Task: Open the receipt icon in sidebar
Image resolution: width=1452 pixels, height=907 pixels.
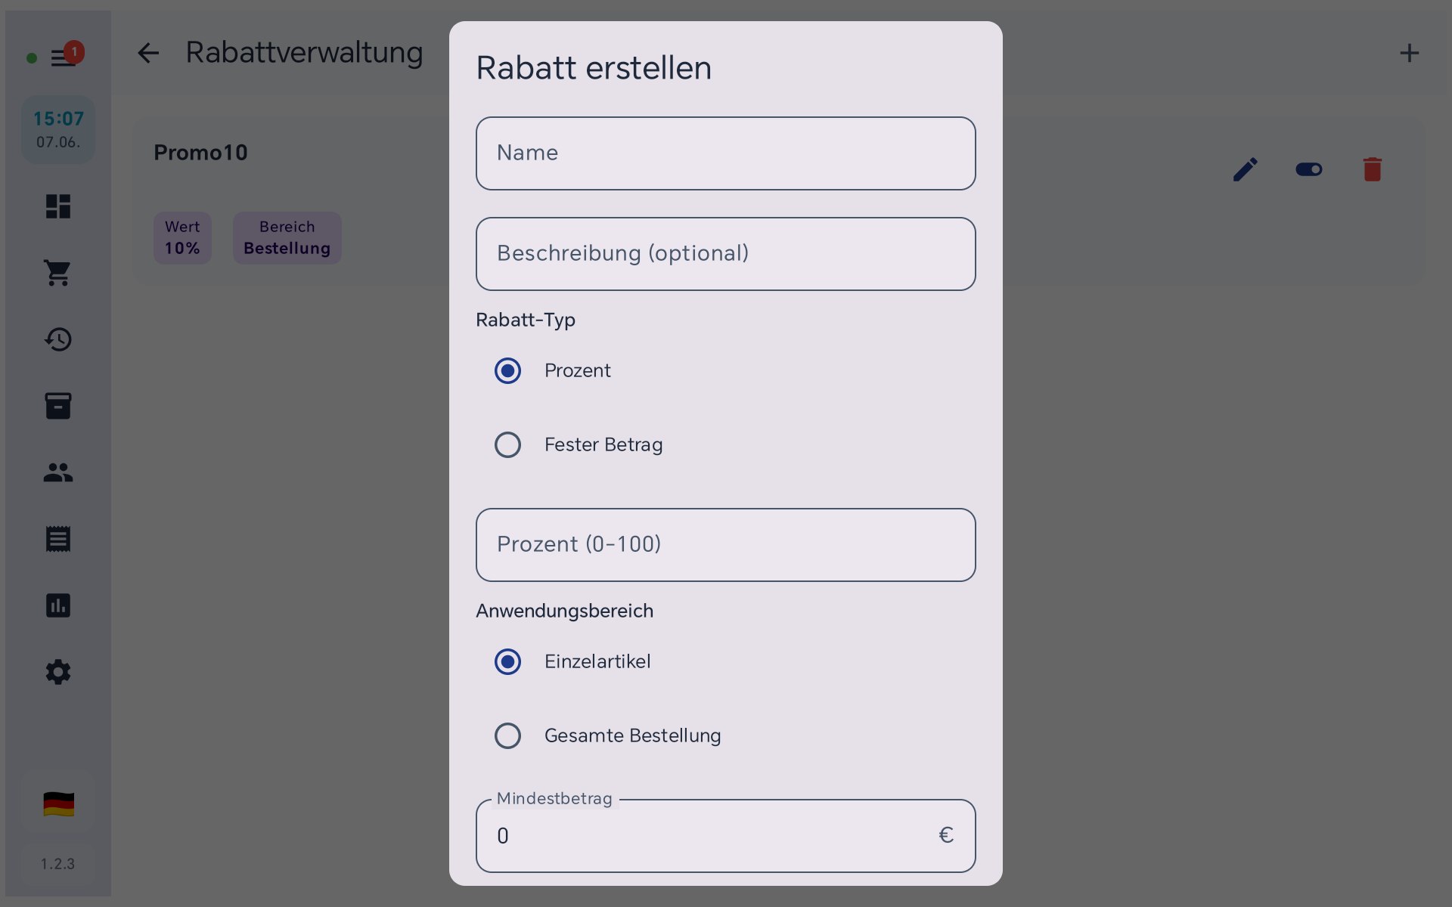Action: click(x=58, y=539)
